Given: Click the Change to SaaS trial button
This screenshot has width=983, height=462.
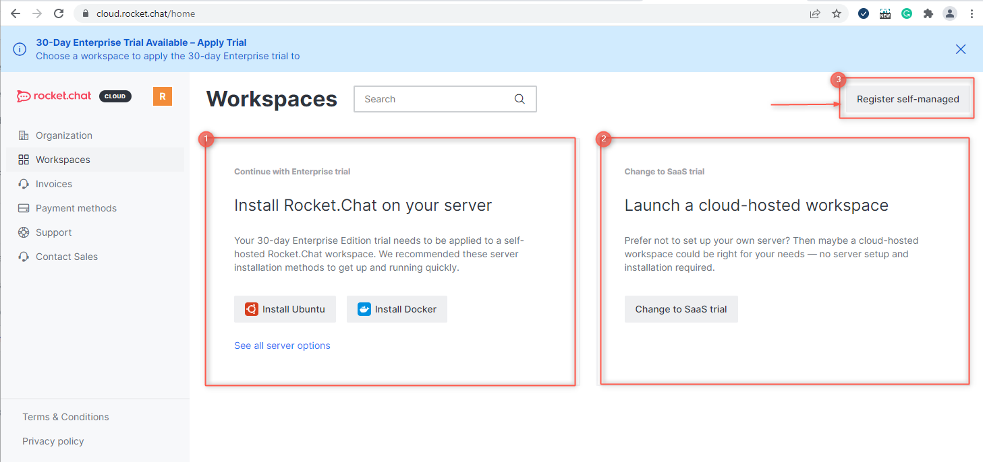Looking at the screenshot, I should [x=681, y=309].
